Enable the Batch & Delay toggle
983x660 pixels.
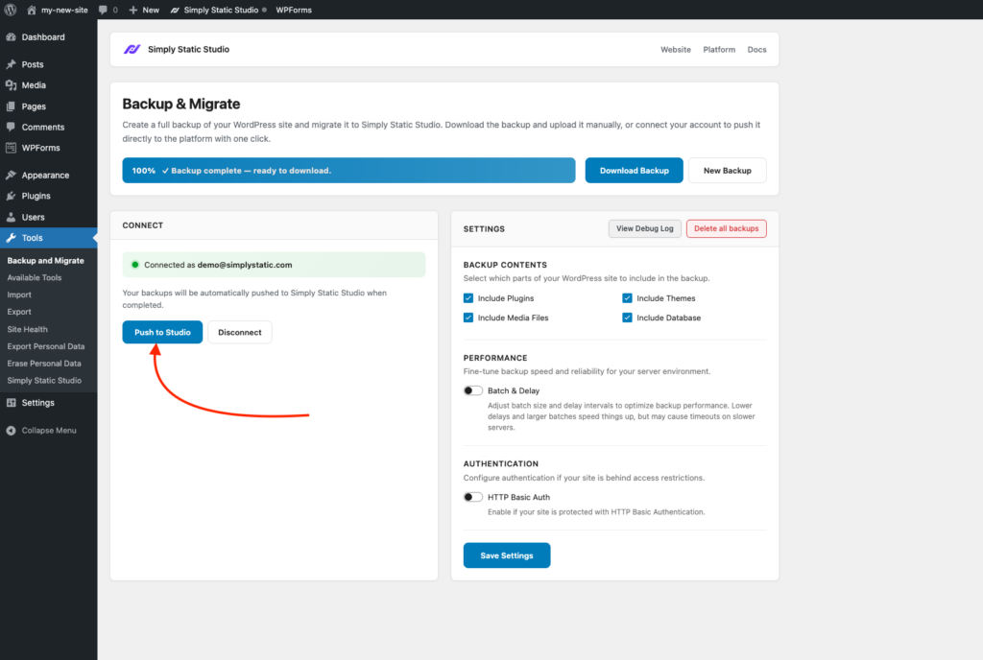click(472, 390)
